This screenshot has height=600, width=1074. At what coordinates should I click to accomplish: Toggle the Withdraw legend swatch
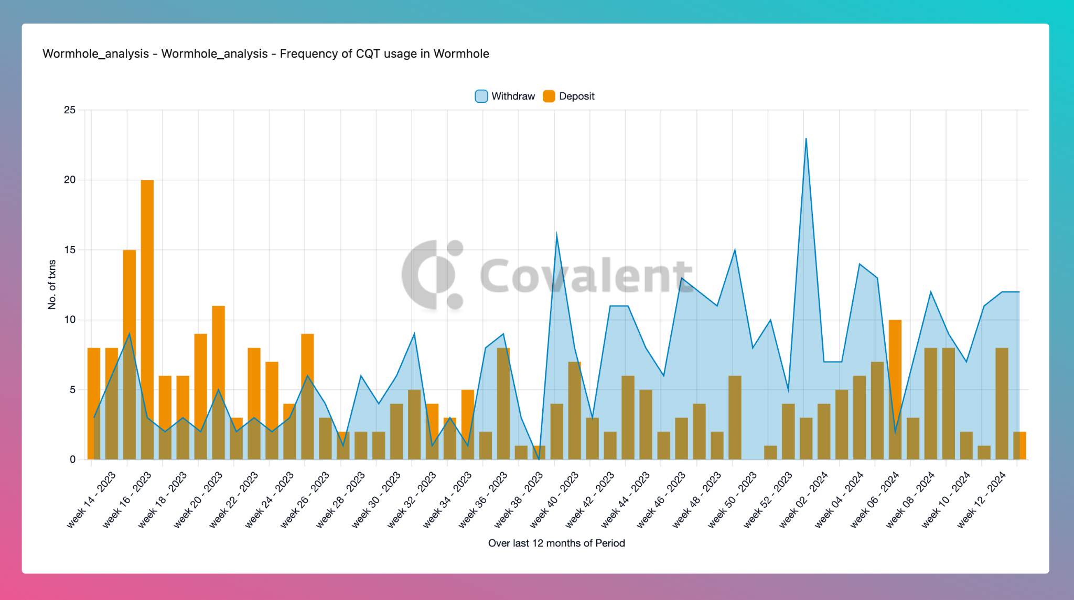(481, 96)
